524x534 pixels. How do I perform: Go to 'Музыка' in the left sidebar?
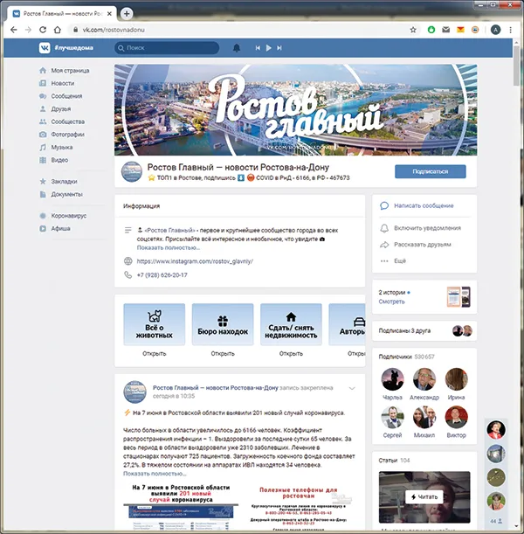61,148
